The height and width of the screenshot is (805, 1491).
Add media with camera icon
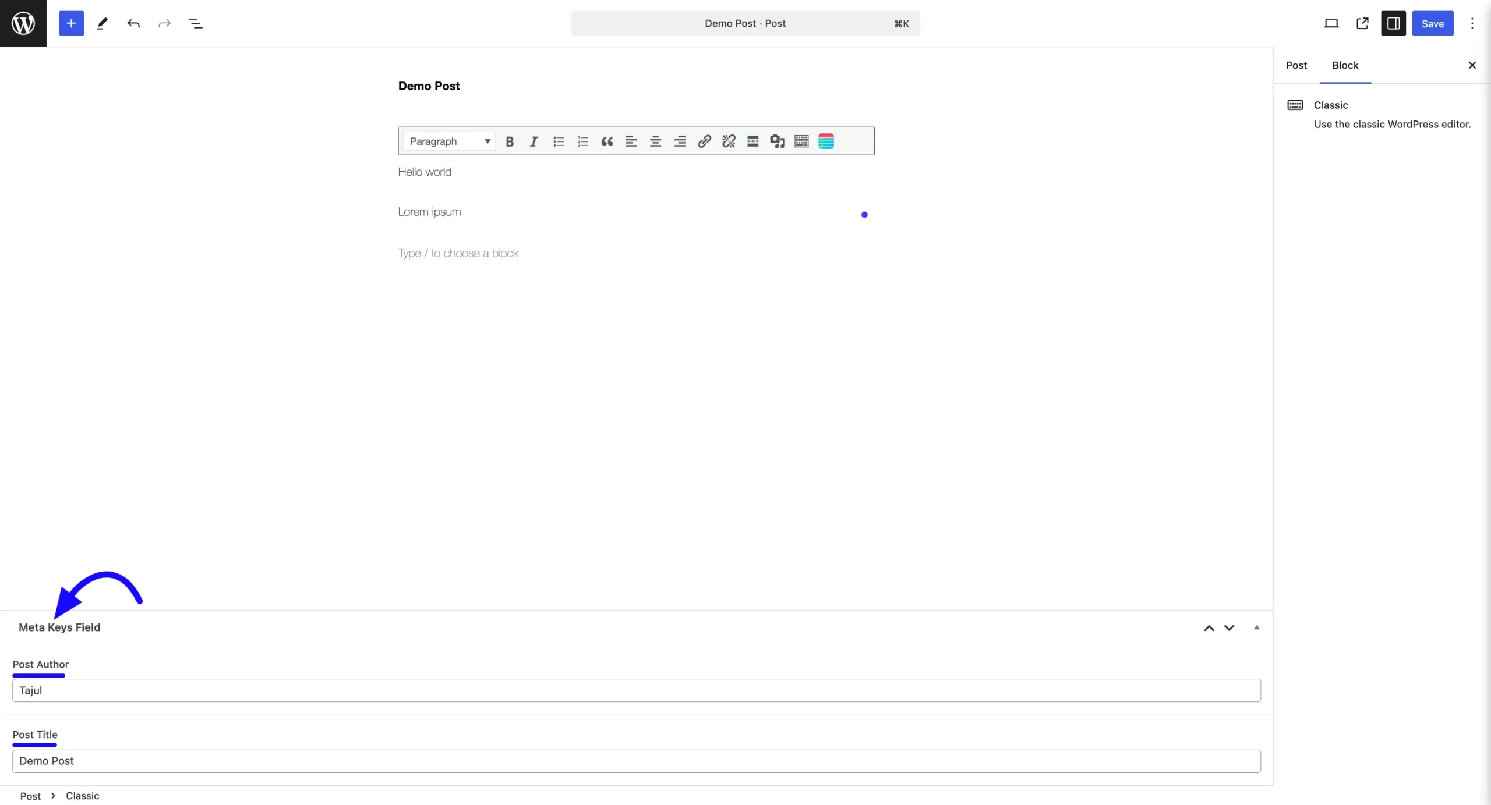778,141
